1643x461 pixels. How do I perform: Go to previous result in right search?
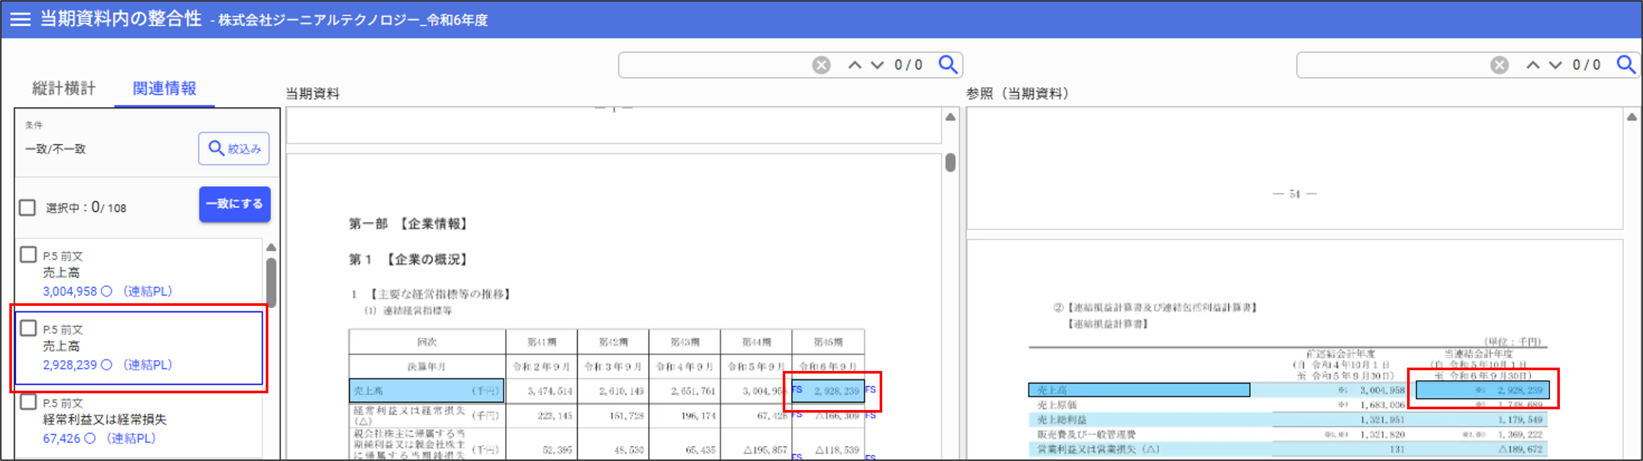1533,65
